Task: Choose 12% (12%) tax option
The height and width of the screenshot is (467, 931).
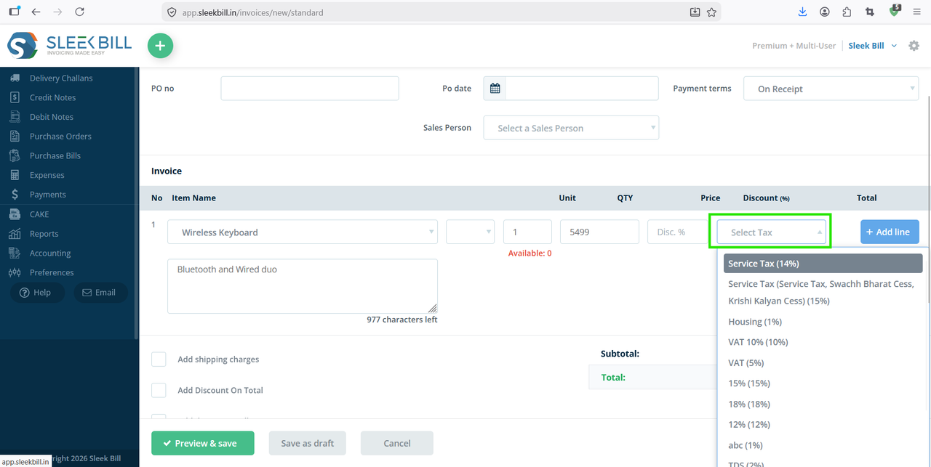Action: point(823,424)
